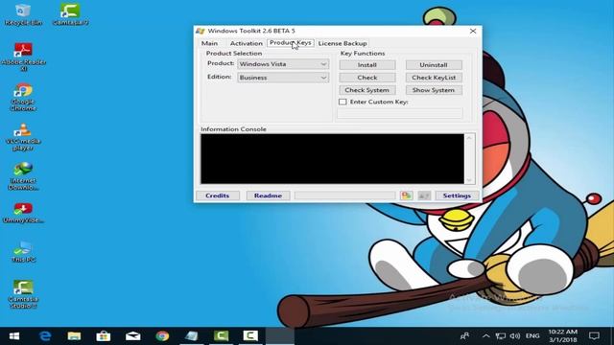This screenshot has height=345, width=614.
Task: Open the taskbar clock showing 10:22 AM
Action: pyautogui.click(x=563, y=336)
